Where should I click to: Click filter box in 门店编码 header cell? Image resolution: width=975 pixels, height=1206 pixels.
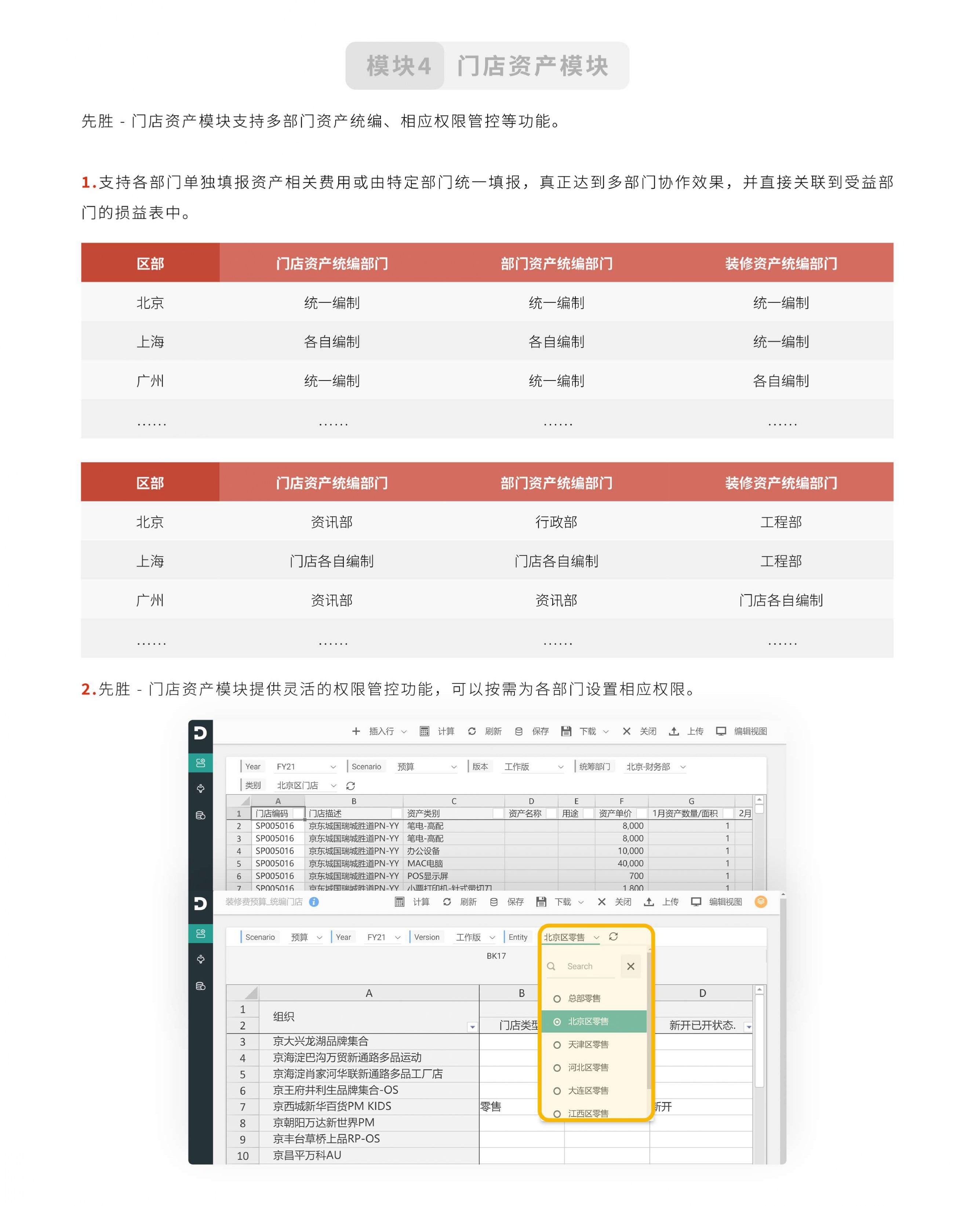pos(298,813)
